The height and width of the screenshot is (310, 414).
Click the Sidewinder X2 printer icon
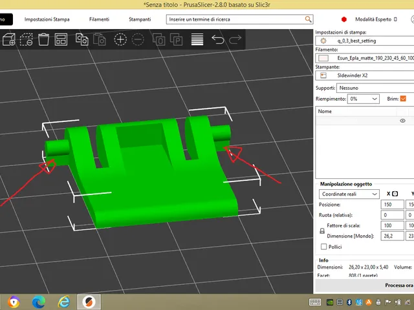323,76
